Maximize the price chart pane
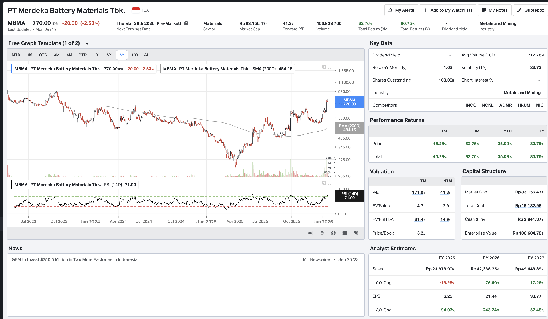This screenshot has height=319, width=548. coord(330,67)
